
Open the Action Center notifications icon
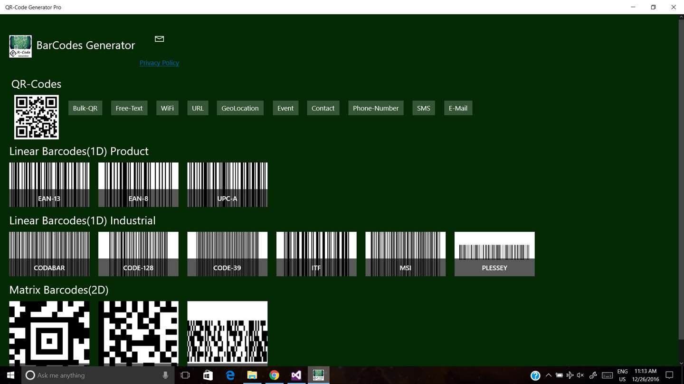669,375
